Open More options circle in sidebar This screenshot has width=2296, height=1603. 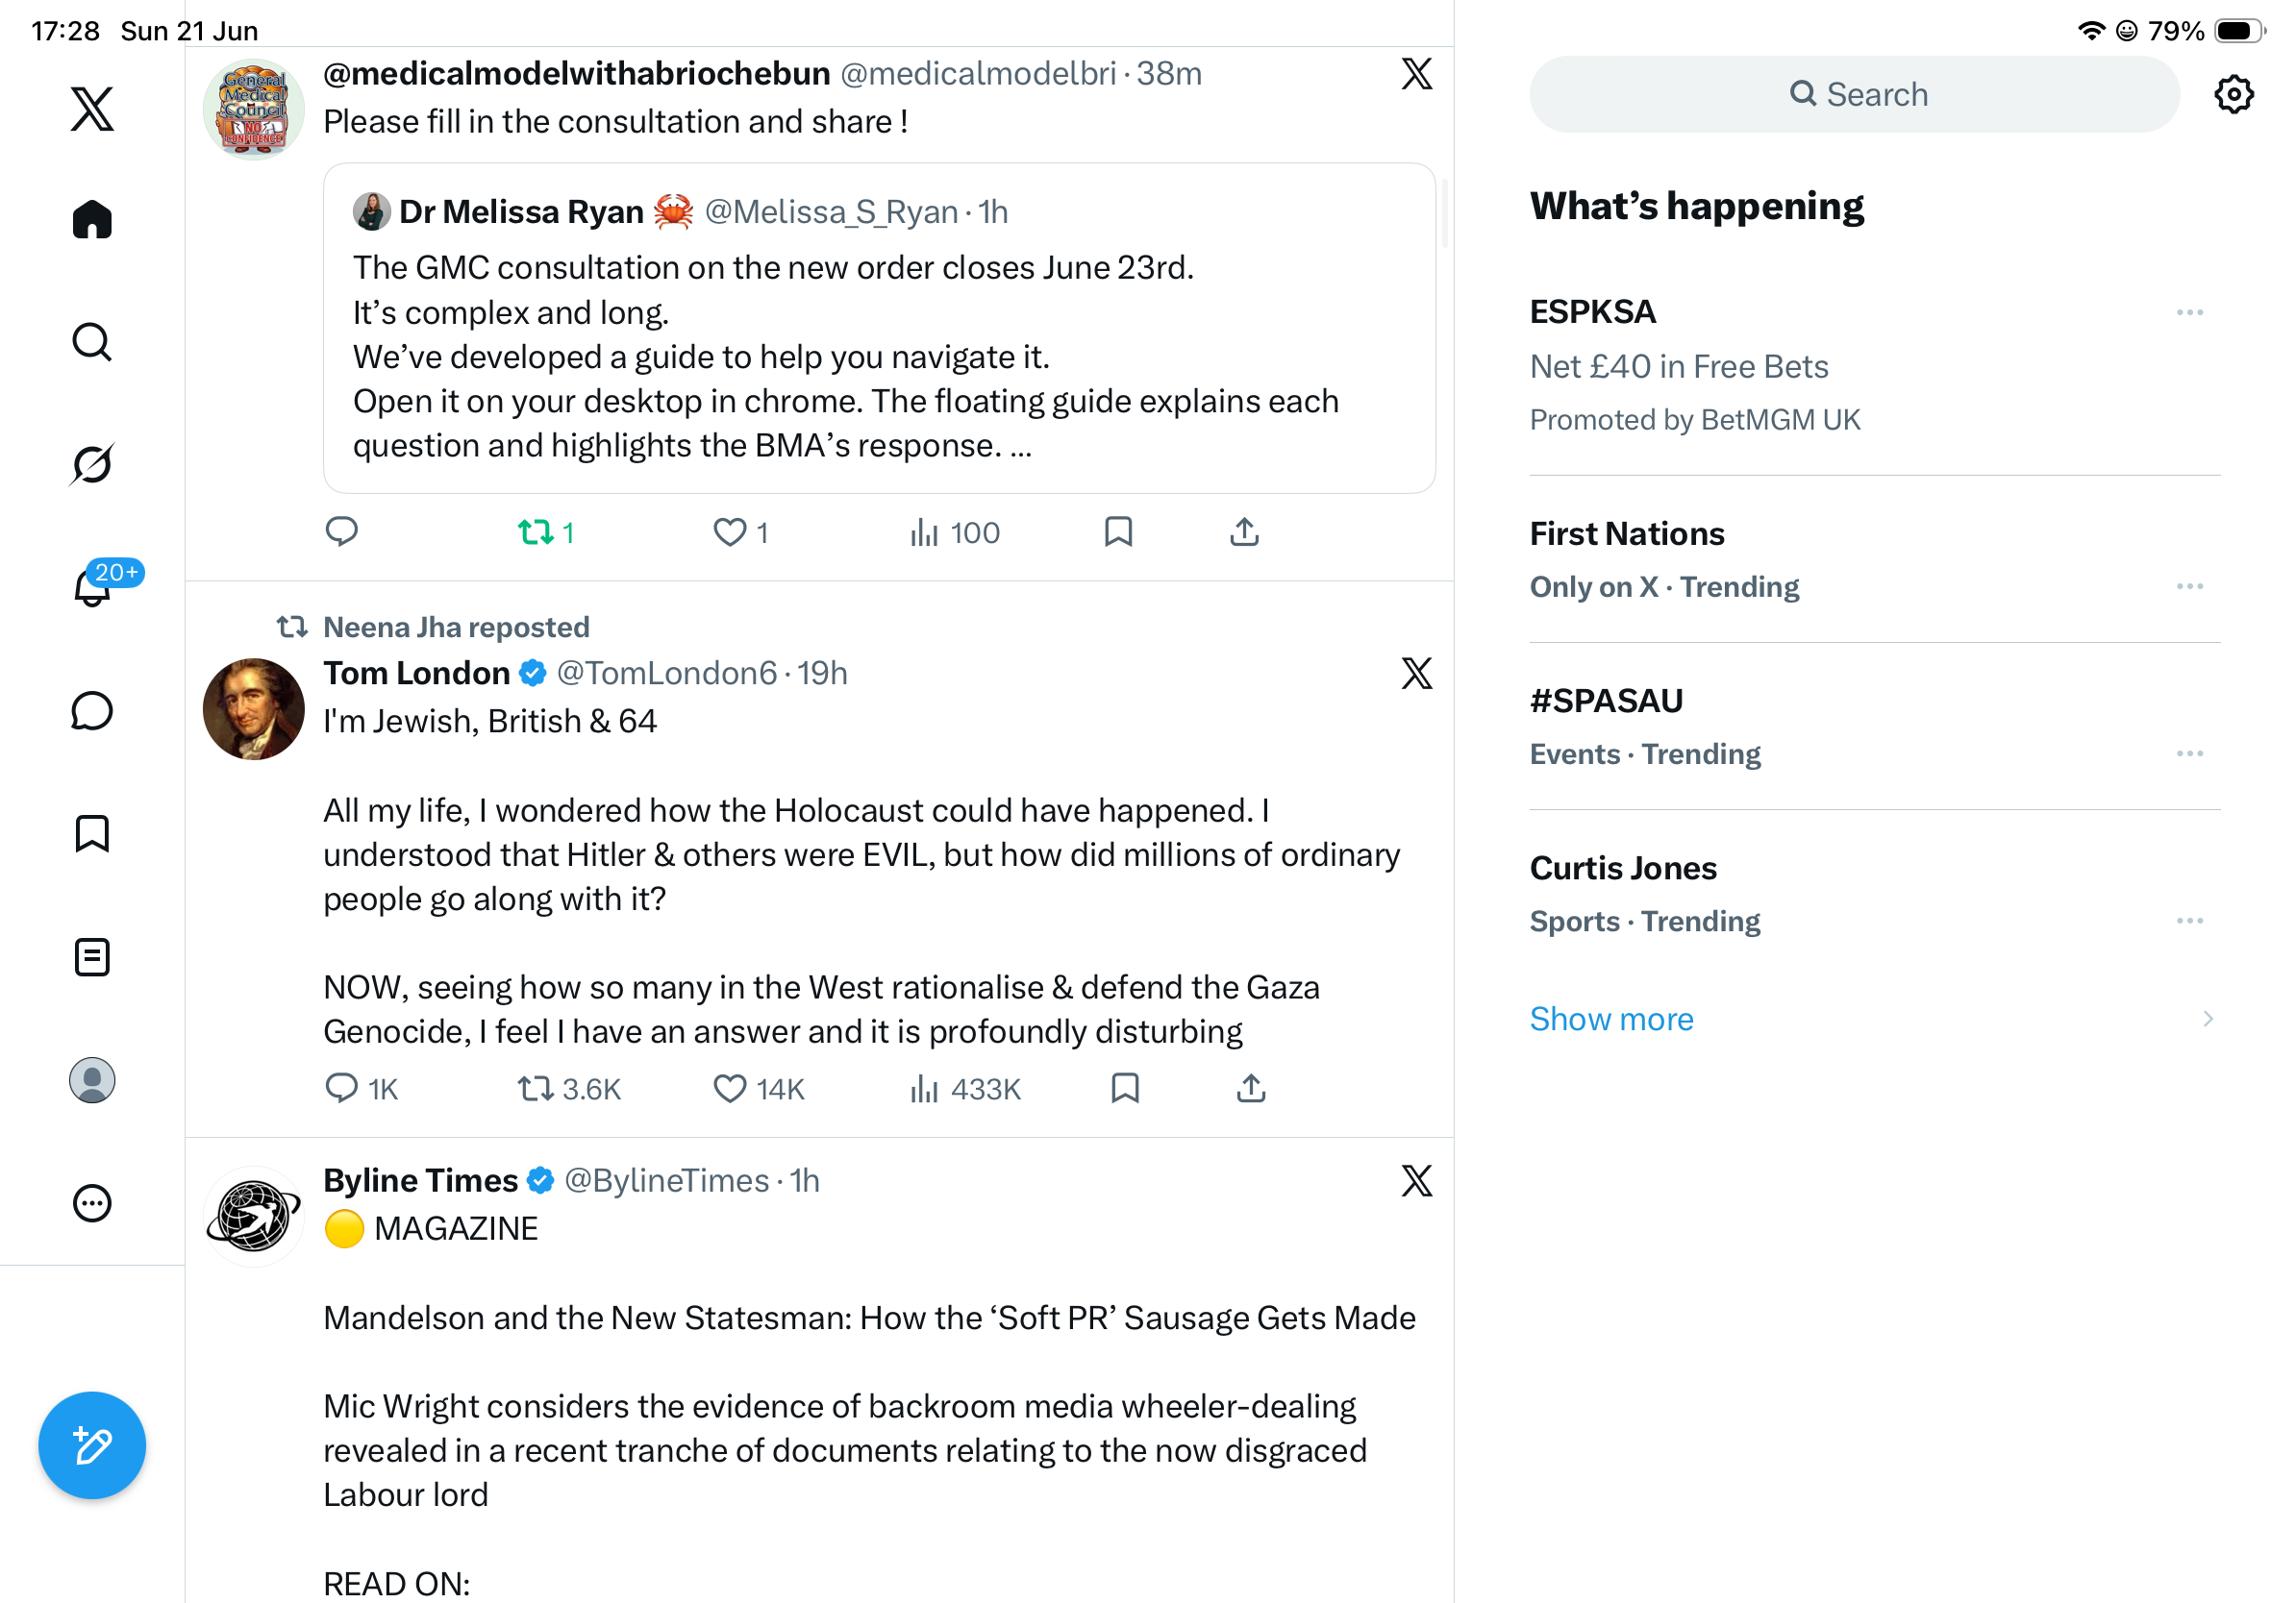92,1203
